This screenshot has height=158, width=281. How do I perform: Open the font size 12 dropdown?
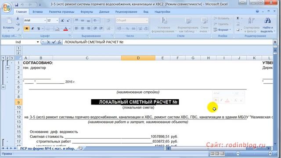click(57, 21)
